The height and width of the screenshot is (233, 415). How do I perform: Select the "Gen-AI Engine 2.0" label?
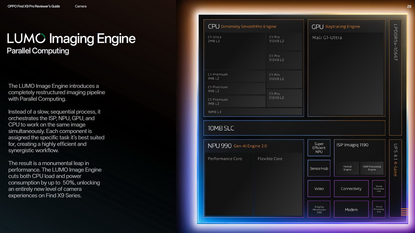point(250,146)
